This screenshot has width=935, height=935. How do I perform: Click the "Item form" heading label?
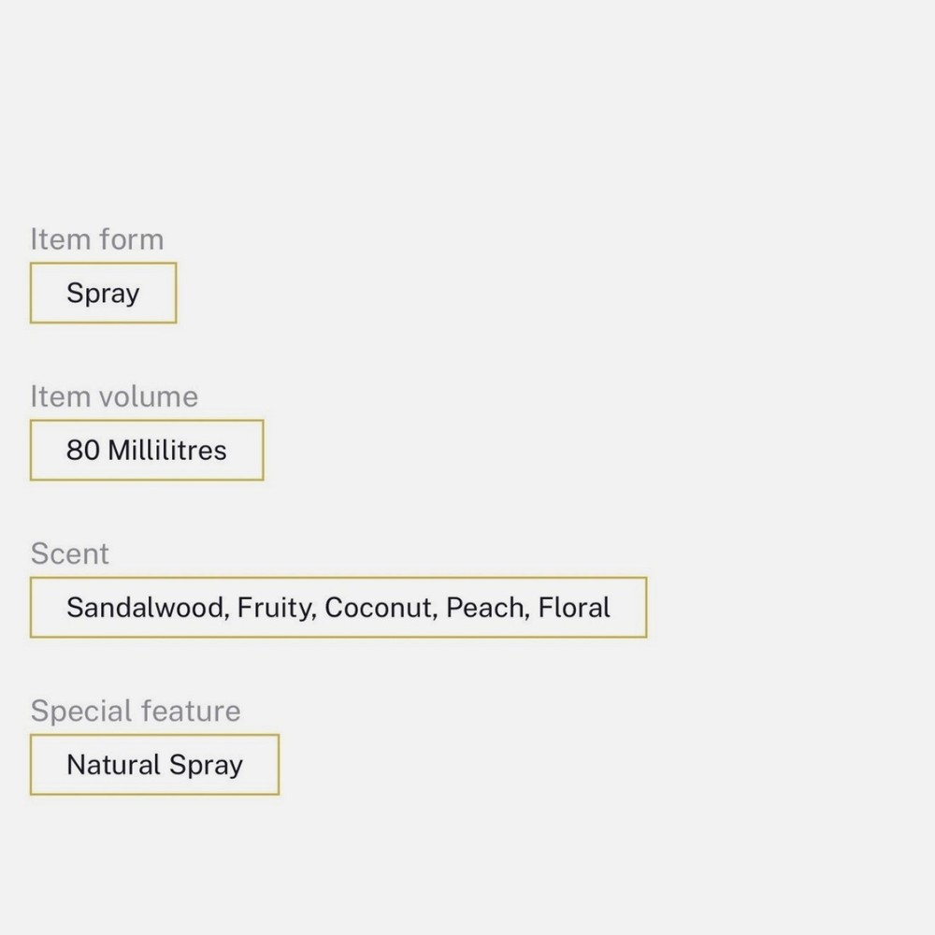pyautogui.click(x=96, y=239)
